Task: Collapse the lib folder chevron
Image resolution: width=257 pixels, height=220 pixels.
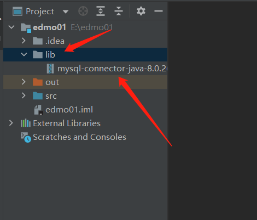Action: 24,54
